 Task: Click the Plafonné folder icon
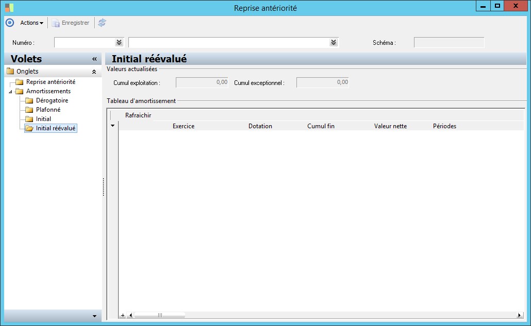29,110
